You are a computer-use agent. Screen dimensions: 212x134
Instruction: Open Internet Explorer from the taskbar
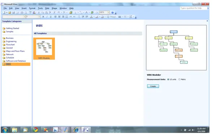(x=76, y=130)
